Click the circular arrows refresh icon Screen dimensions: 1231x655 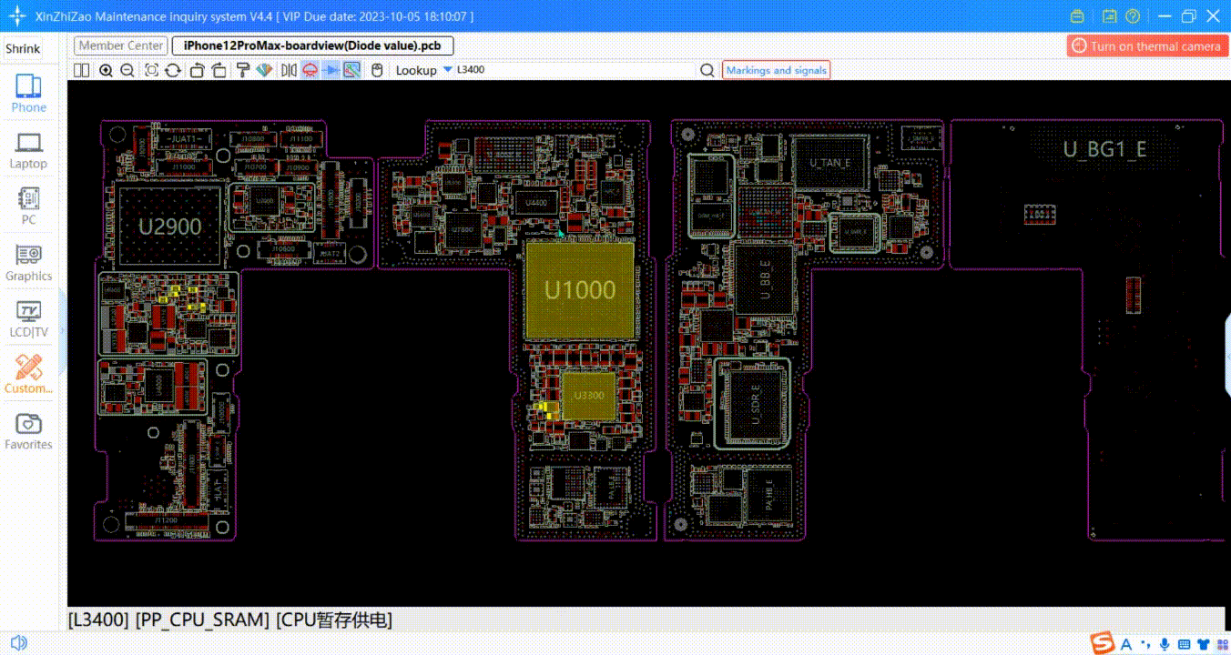172,70
